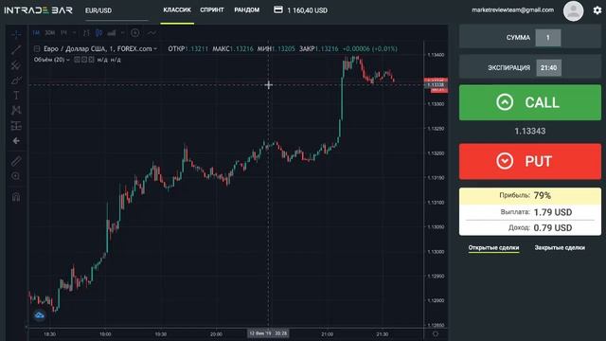This screenshot has height=341, width=606.
Task: Select the crosshair cursor tool
Action: coord(16,34)
